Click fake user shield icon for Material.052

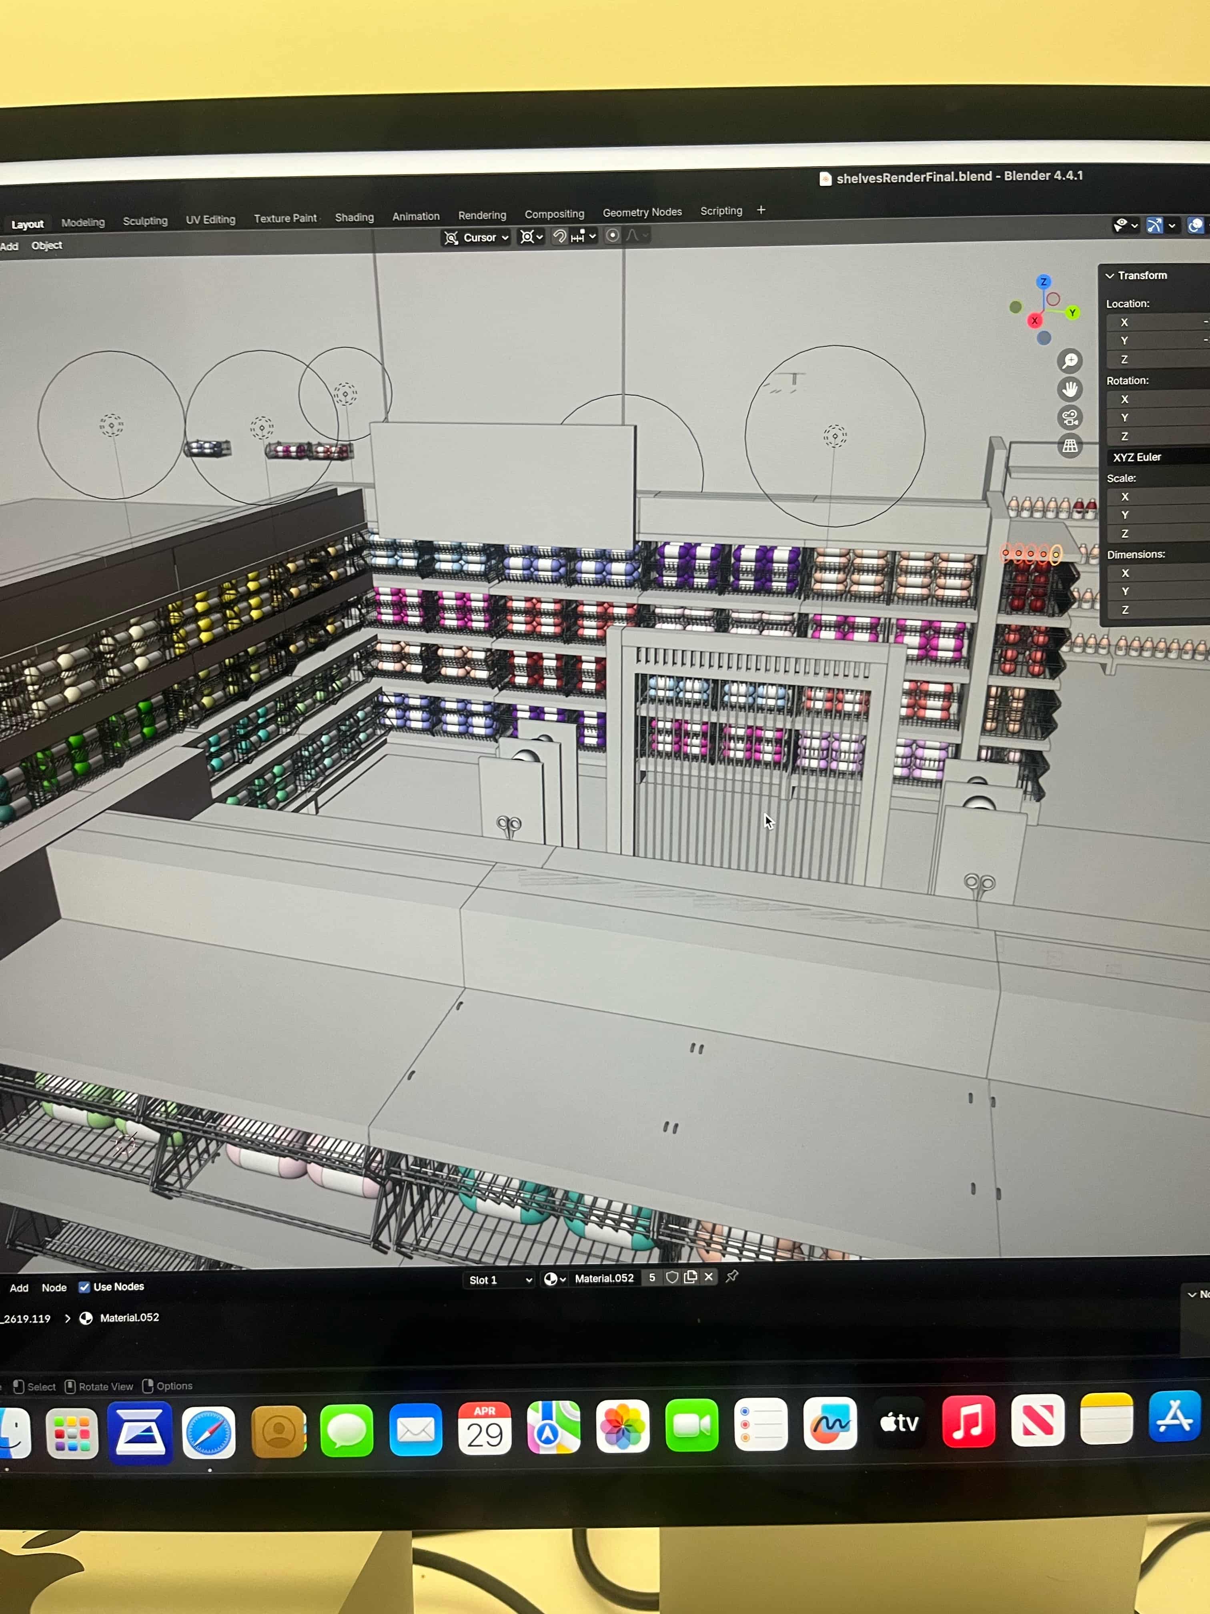pos(672,1278)
